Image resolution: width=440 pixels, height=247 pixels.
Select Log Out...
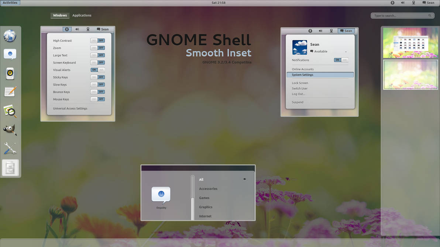coord(298,94)
